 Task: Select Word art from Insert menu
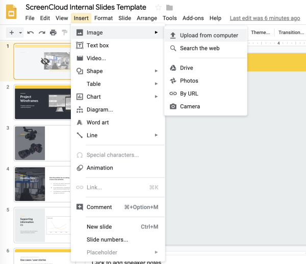97,123
